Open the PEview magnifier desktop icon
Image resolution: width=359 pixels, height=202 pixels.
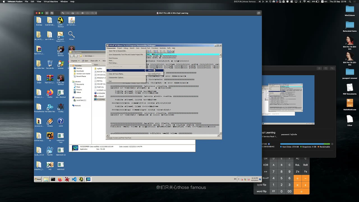[x=72, y=36]
